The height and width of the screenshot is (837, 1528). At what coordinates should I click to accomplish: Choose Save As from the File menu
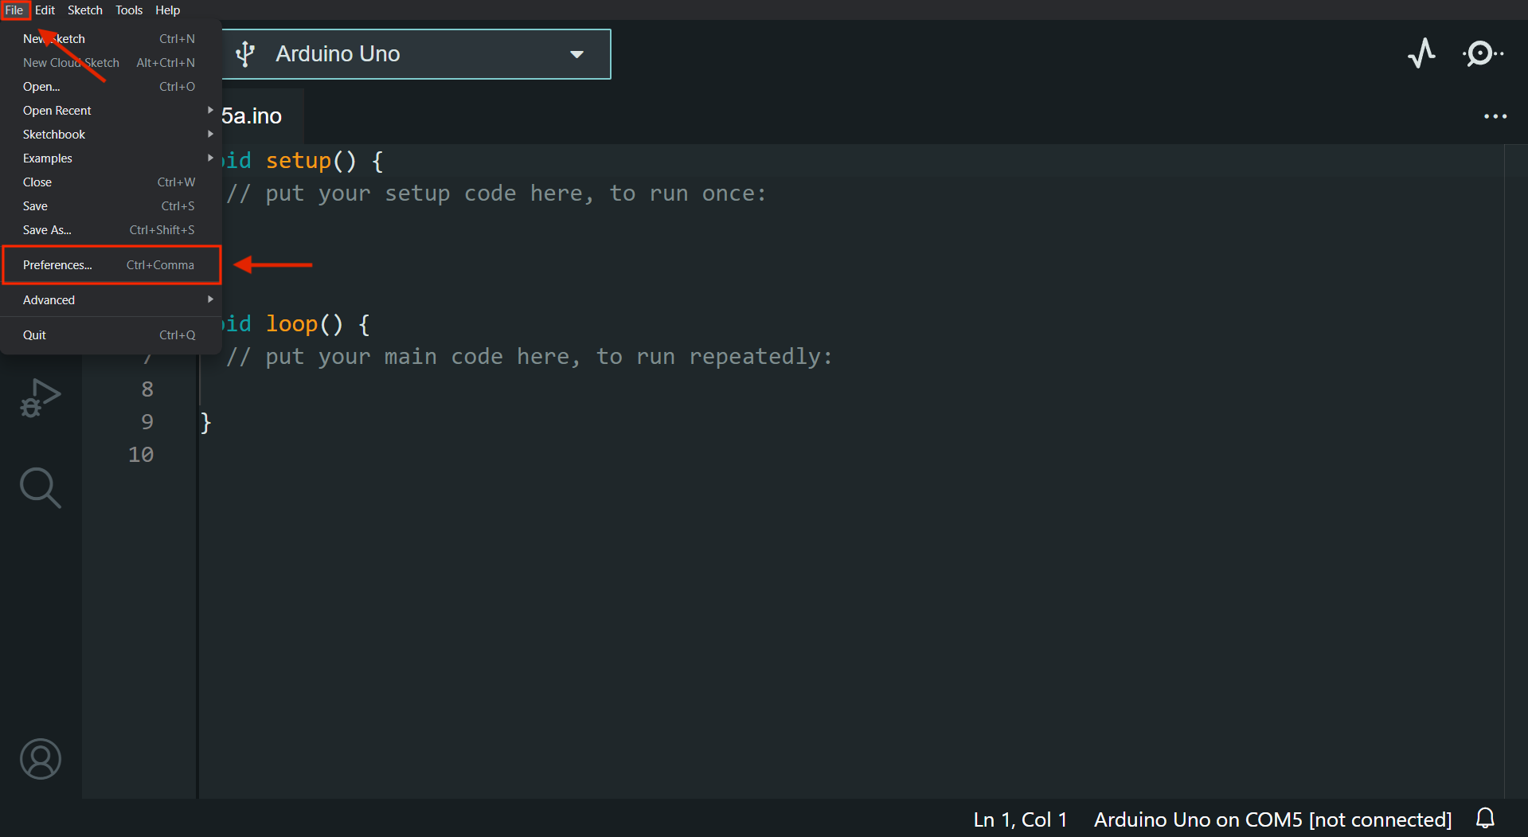tap(47, 229)
